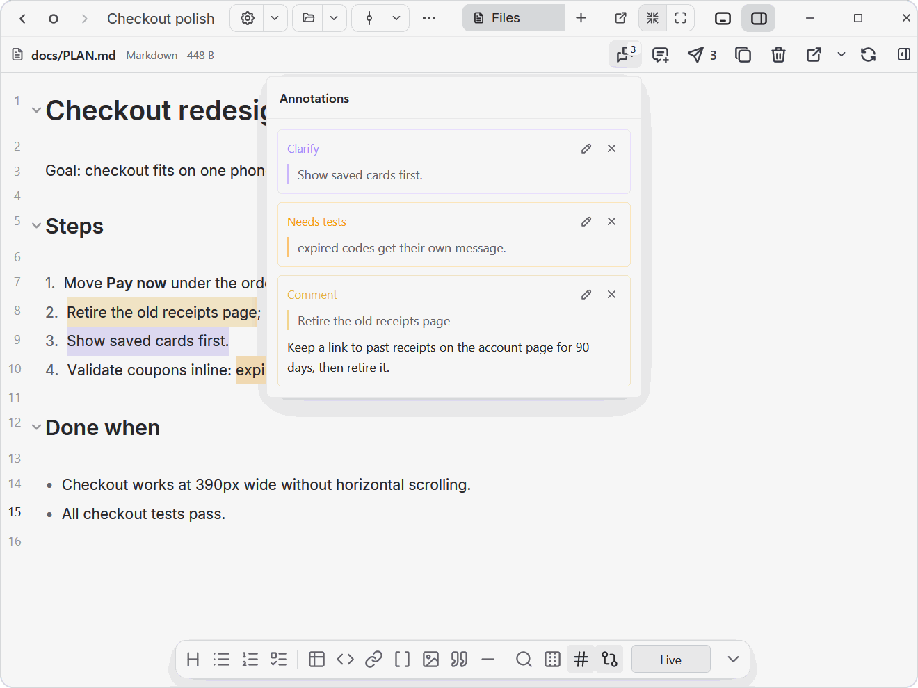
Task: Delete with the trash icon
Action: click(x=779, y=55)
